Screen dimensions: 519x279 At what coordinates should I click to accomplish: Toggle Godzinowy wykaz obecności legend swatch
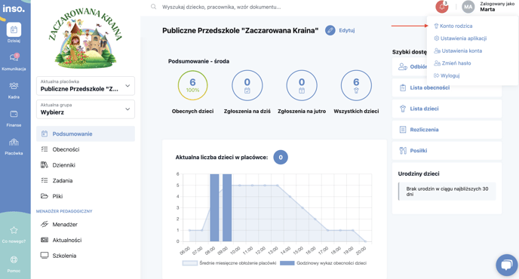tap(287, 263)
